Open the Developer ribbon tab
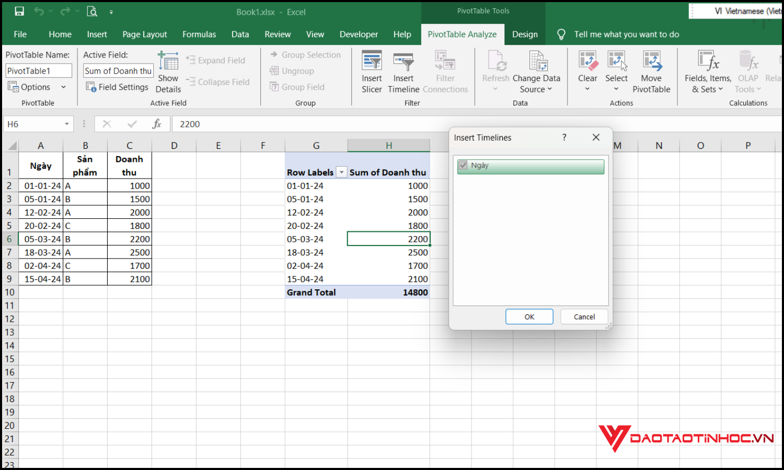This screenshot has width=784, height=470. pyautogui.click(x=359, y=34)
